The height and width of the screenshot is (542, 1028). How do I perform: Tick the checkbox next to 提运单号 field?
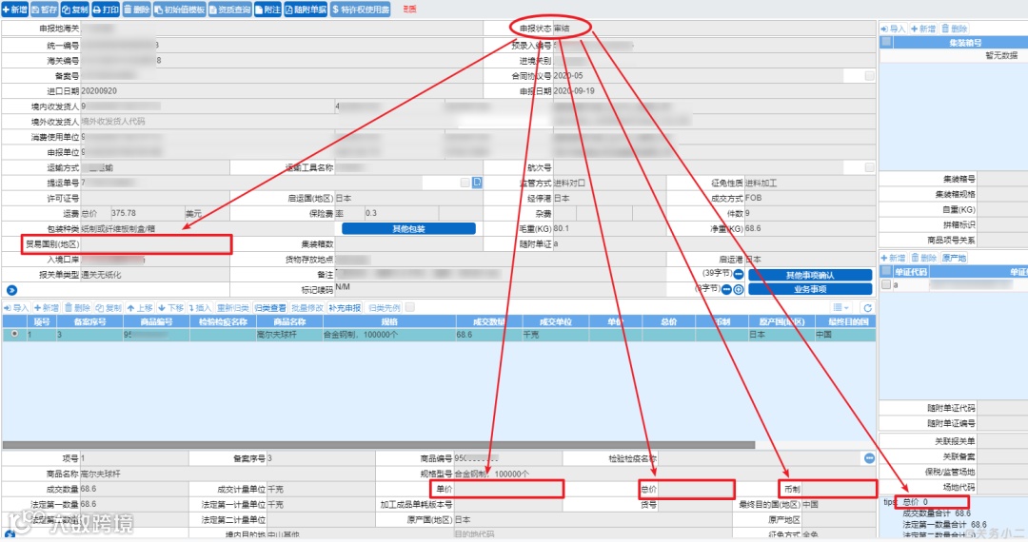pos(465,183)
